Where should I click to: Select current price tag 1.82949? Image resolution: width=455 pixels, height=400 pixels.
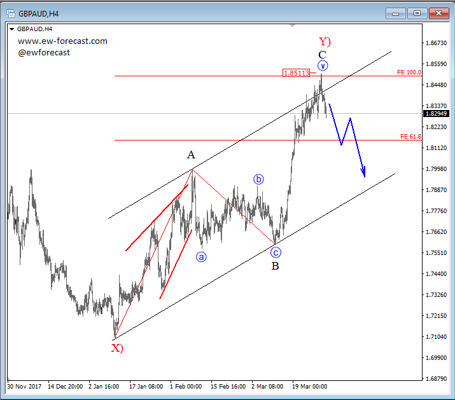436,113
